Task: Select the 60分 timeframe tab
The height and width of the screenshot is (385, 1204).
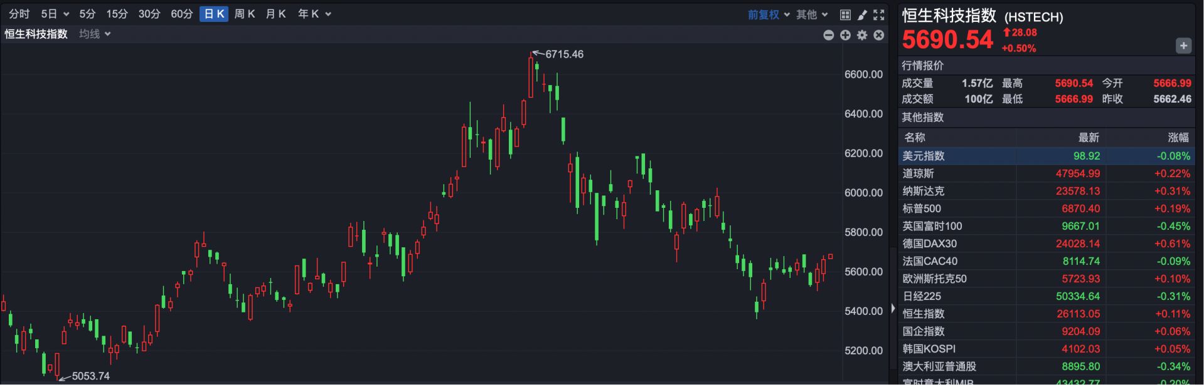Action: point(181,14)
